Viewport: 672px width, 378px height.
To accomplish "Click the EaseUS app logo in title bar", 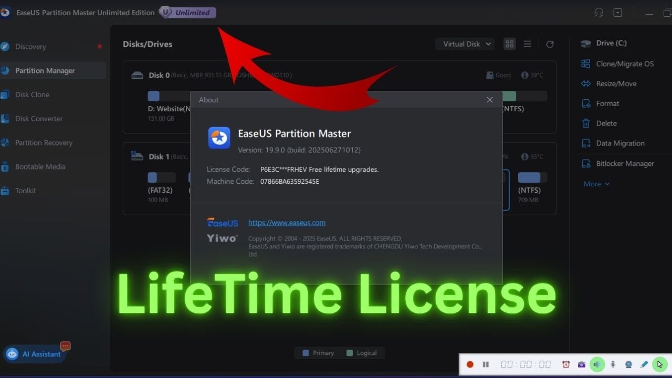I will (x=5, y=13).
